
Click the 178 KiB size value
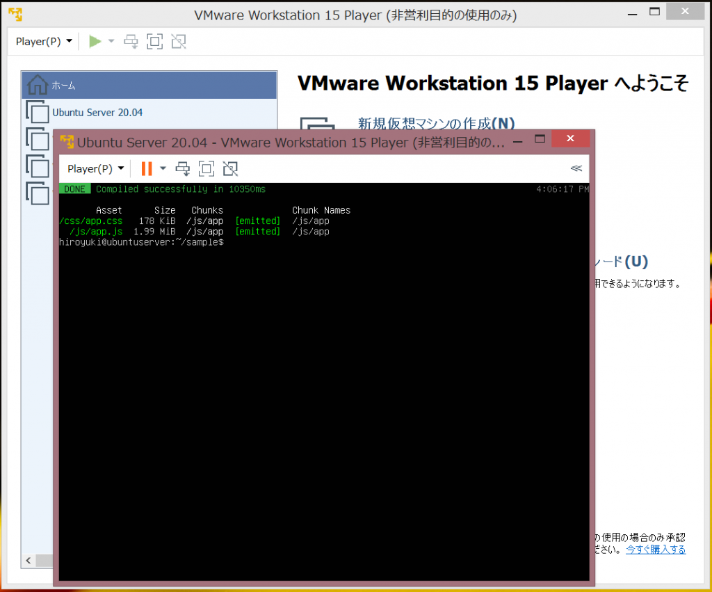157,221
